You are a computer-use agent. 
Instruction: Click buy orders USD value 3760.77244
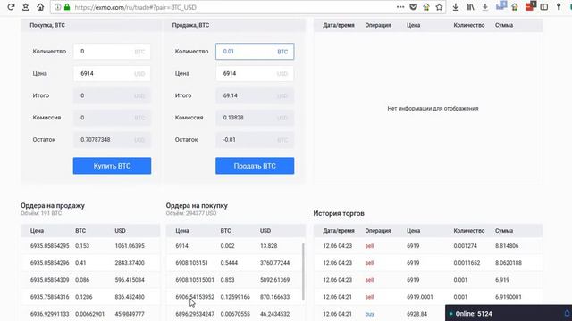tap(274, 263)
